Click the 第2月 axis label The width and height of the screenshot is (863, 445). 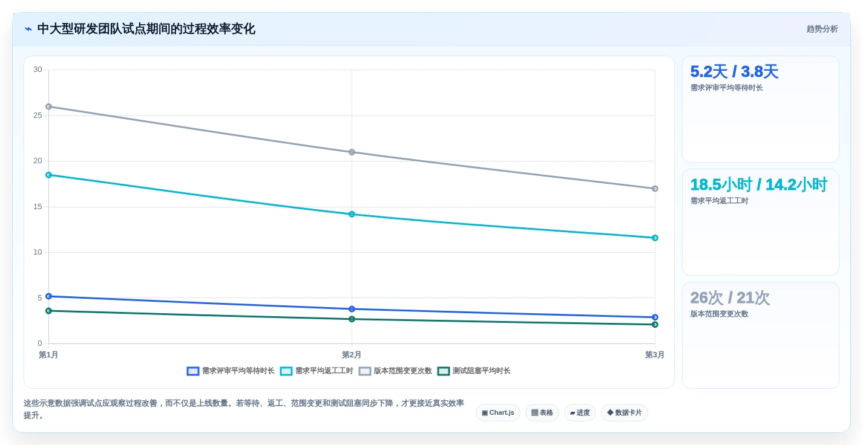[x=352, y=355]
